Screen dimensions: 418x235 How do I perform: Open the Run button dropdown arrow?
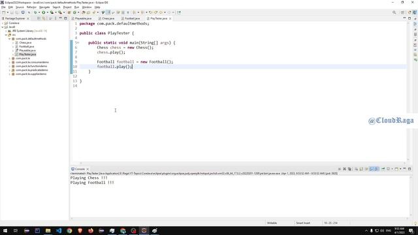pos(48,12)
